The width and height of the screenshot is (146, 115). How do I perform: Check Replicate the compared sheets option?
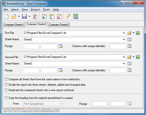(x=6, y=90)
